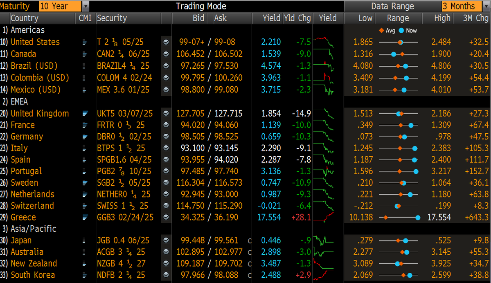Select the Greece yield value 17.554
The image size is (491, 283).
pos(269,217)
